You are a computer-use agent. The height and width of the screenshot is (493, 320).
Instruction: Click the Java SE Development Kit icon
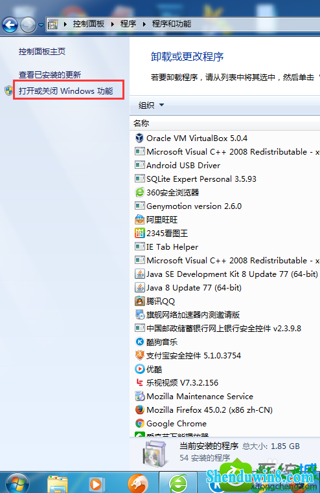tap(139, 274)
